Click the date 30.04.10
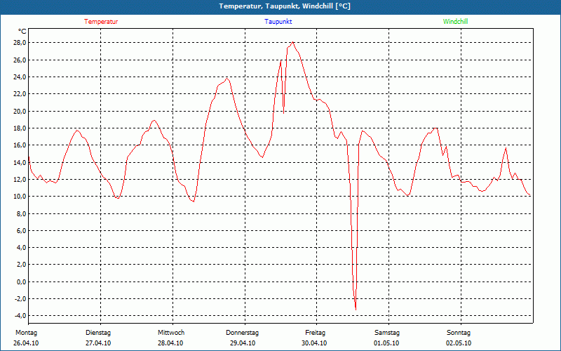 click(314, 343)
